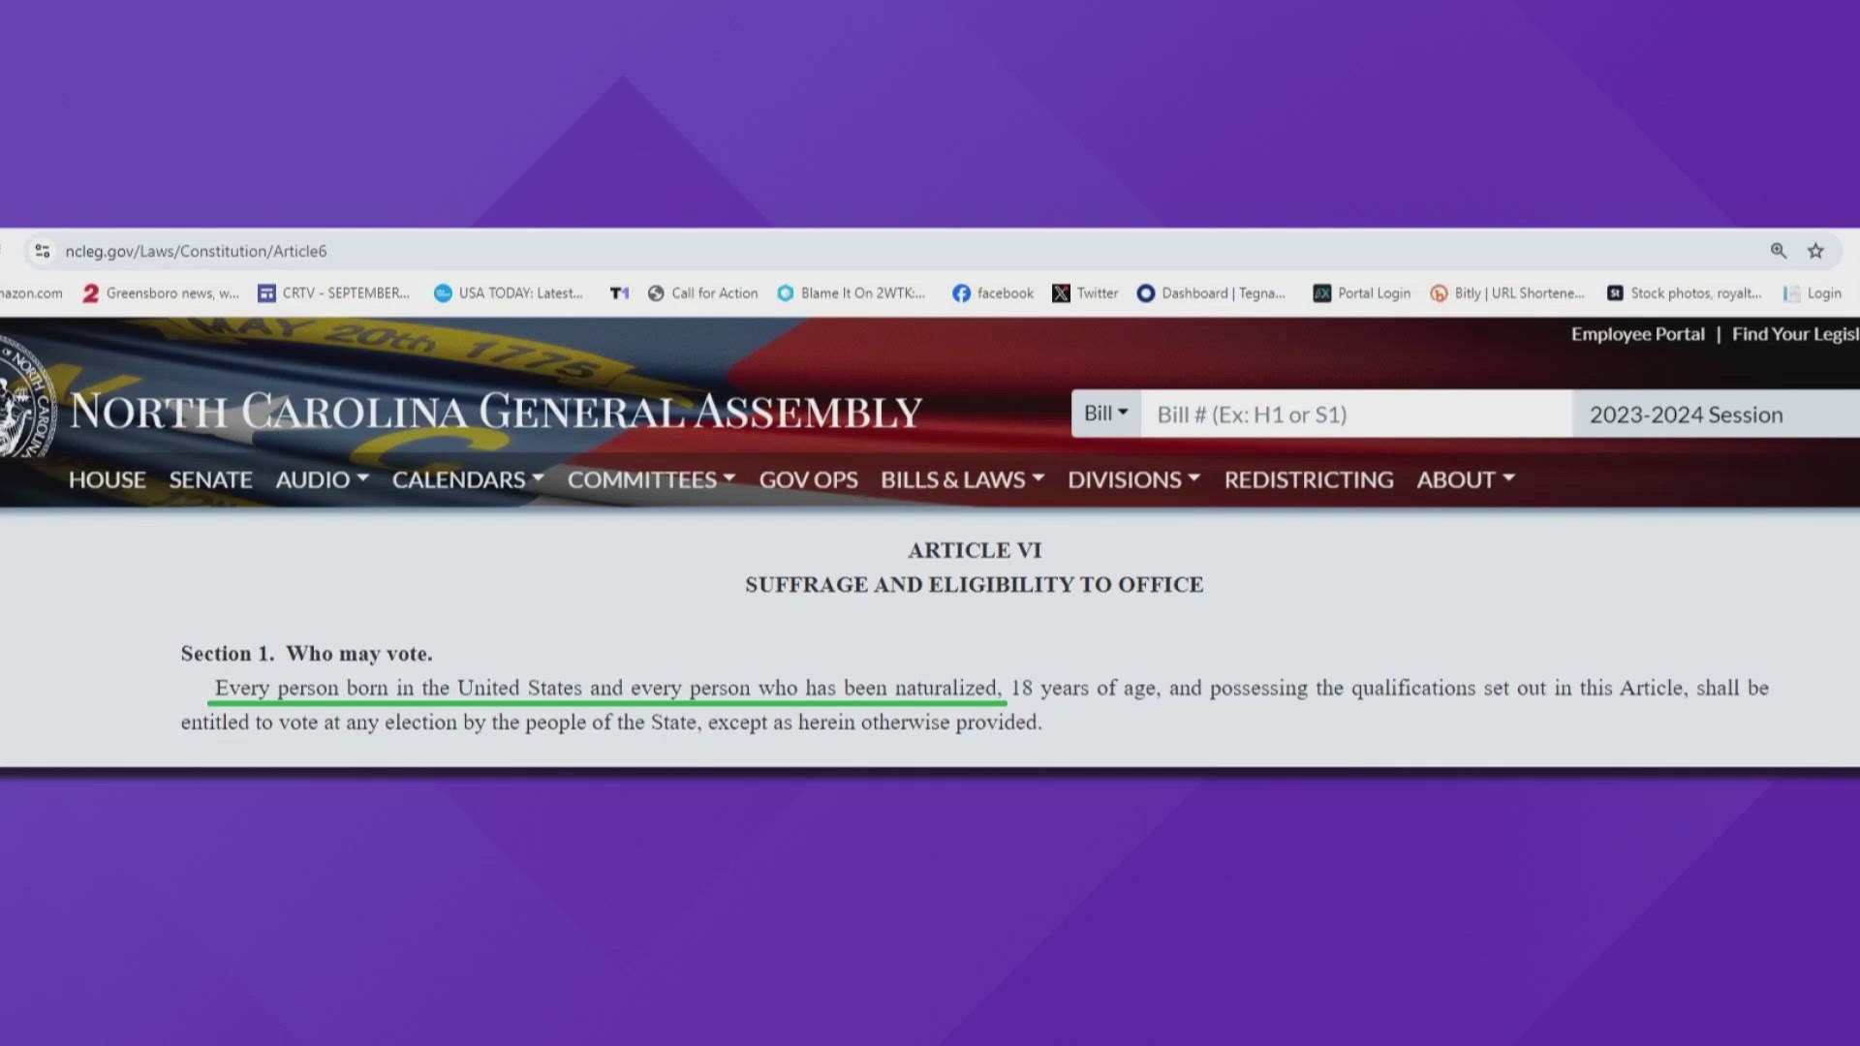
Task: Click the Bill type dropdown selector
Action: [x=1102, y=413]
